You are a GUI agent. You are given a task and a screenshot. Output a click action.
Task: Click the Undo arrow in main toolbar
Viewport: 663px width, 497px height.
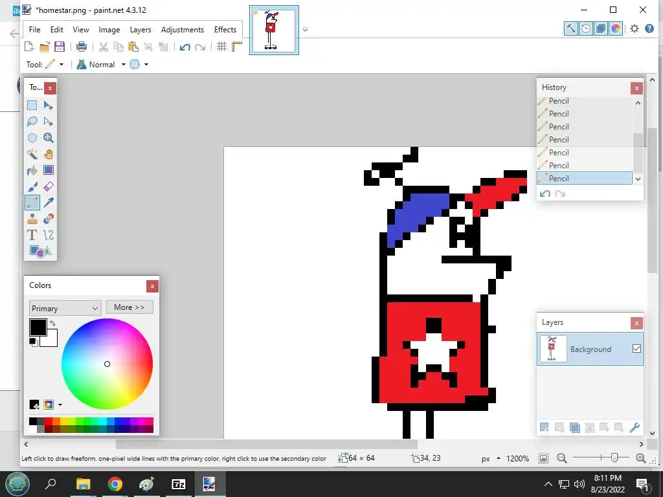(x=185, y=47)
